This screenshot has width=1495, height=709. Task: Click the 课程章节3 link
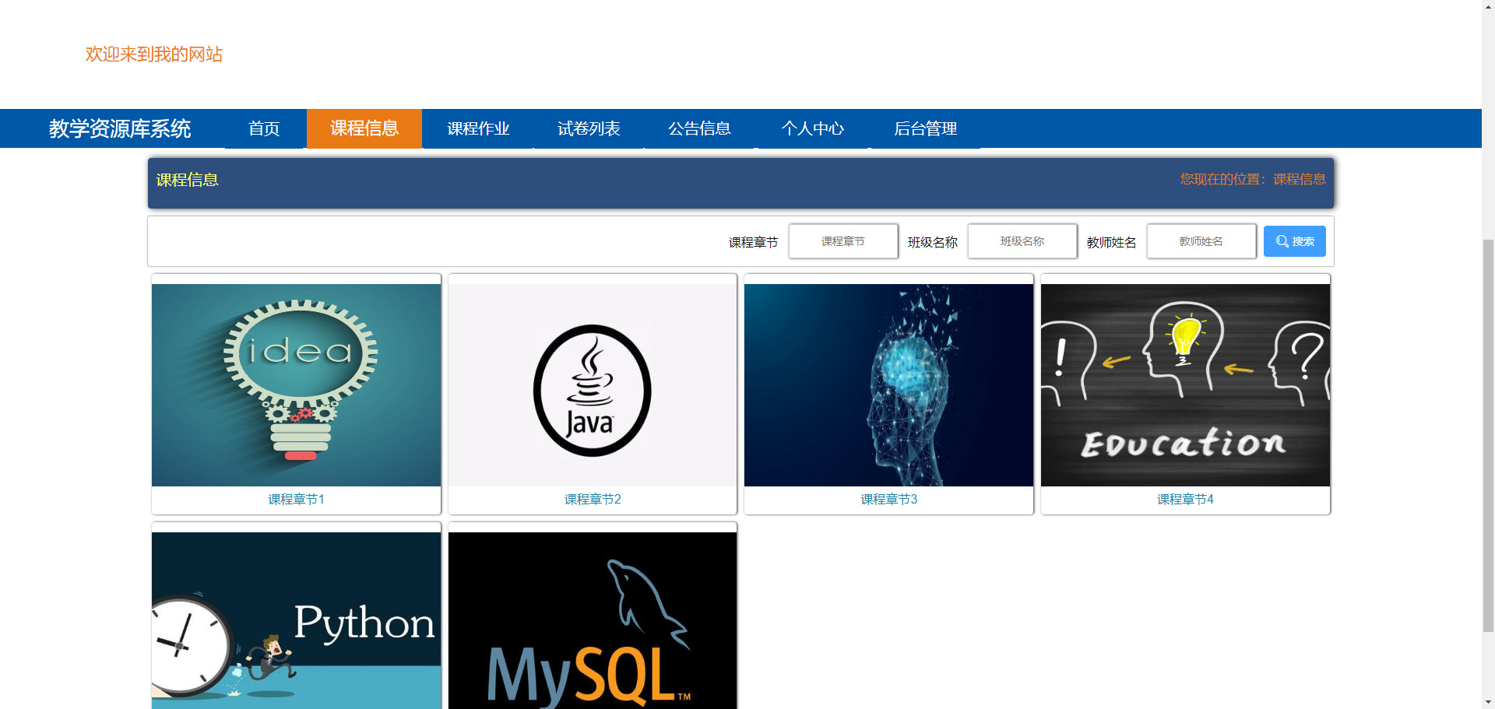click(x=888, y=500)
